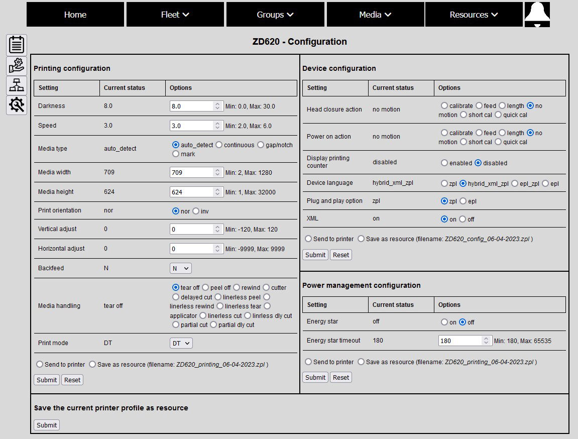Select Save as resource under Power management

[361, 362]
